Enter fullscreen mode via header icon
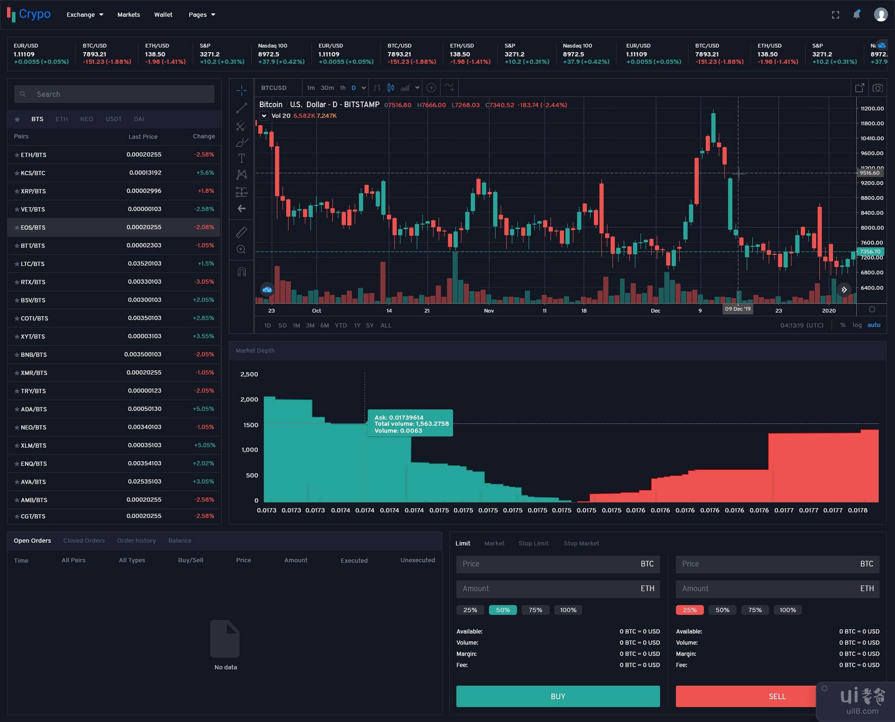The width and height of the screenshot is (895, 722). click(x=835, y=15)
